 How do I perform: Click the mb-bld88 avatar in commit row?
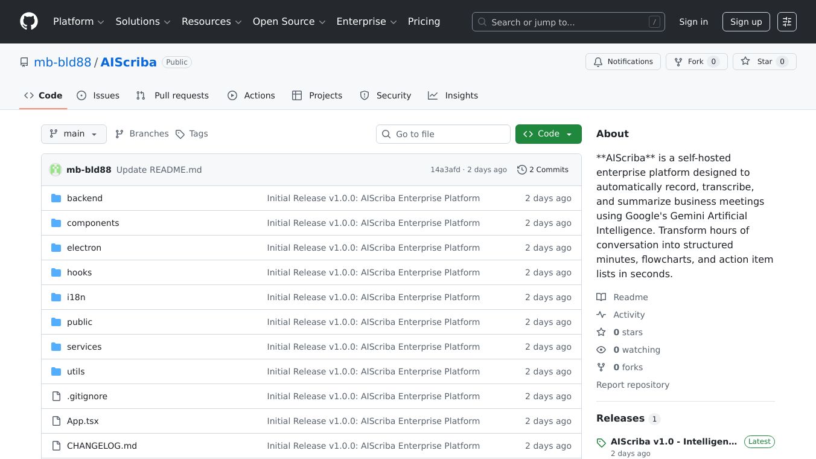(x=56, y=170)
